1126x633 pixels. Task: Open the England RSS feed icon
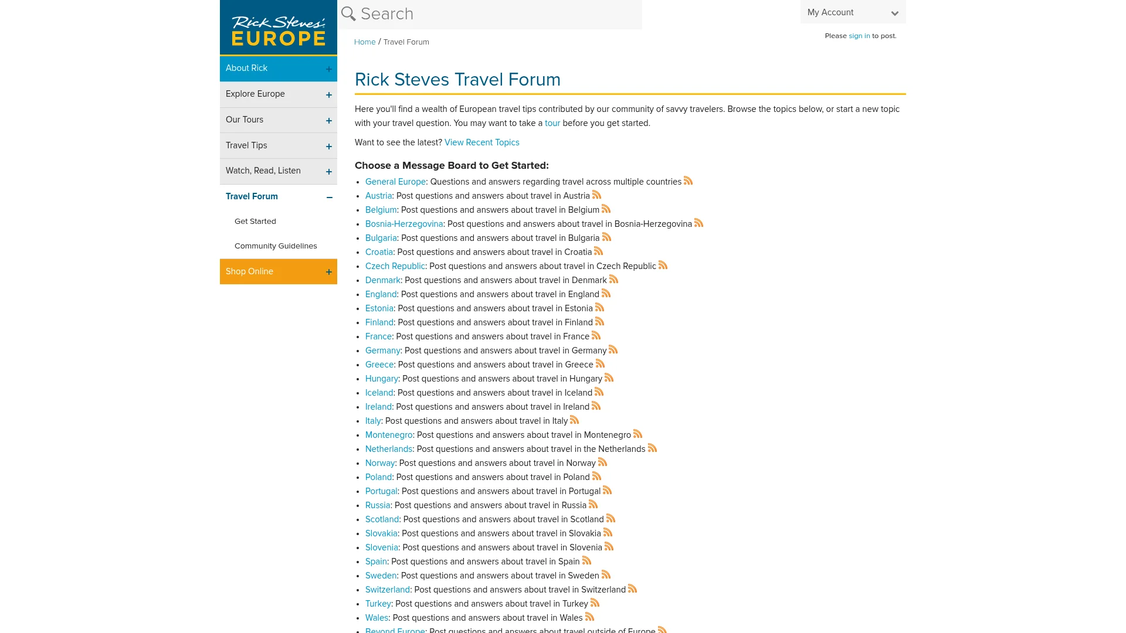click(606, 293)
